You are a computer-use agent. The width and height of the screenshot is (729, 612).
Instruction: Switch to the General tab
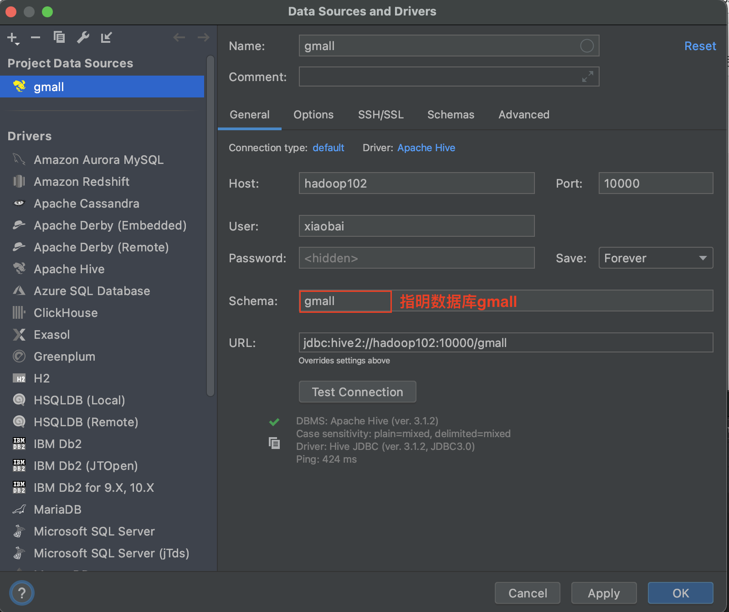pos(250,115)
